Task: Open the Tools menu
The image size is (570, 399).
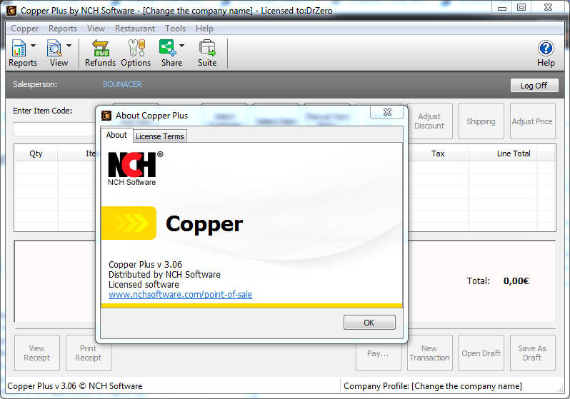Action: (175, 29)
